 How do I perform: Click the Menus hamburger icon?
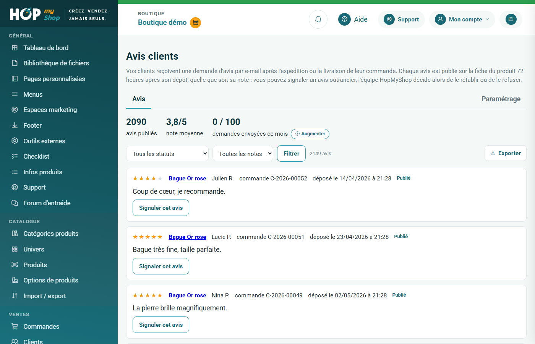(x=15, y=94)
